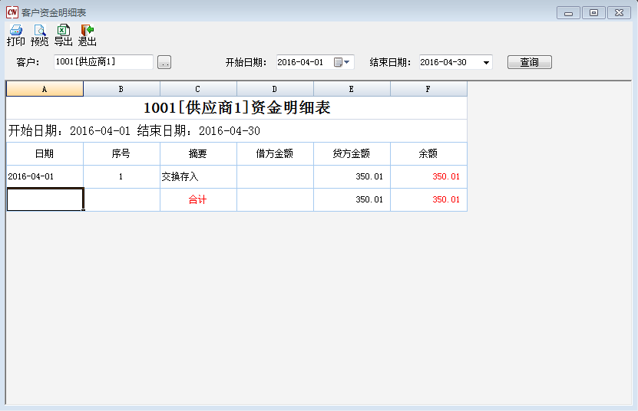Image resolution: width=638 pixels, height=411 pixels.
Task: Click the Print (打印) toolbar icon
Action: tap(16, 35)
